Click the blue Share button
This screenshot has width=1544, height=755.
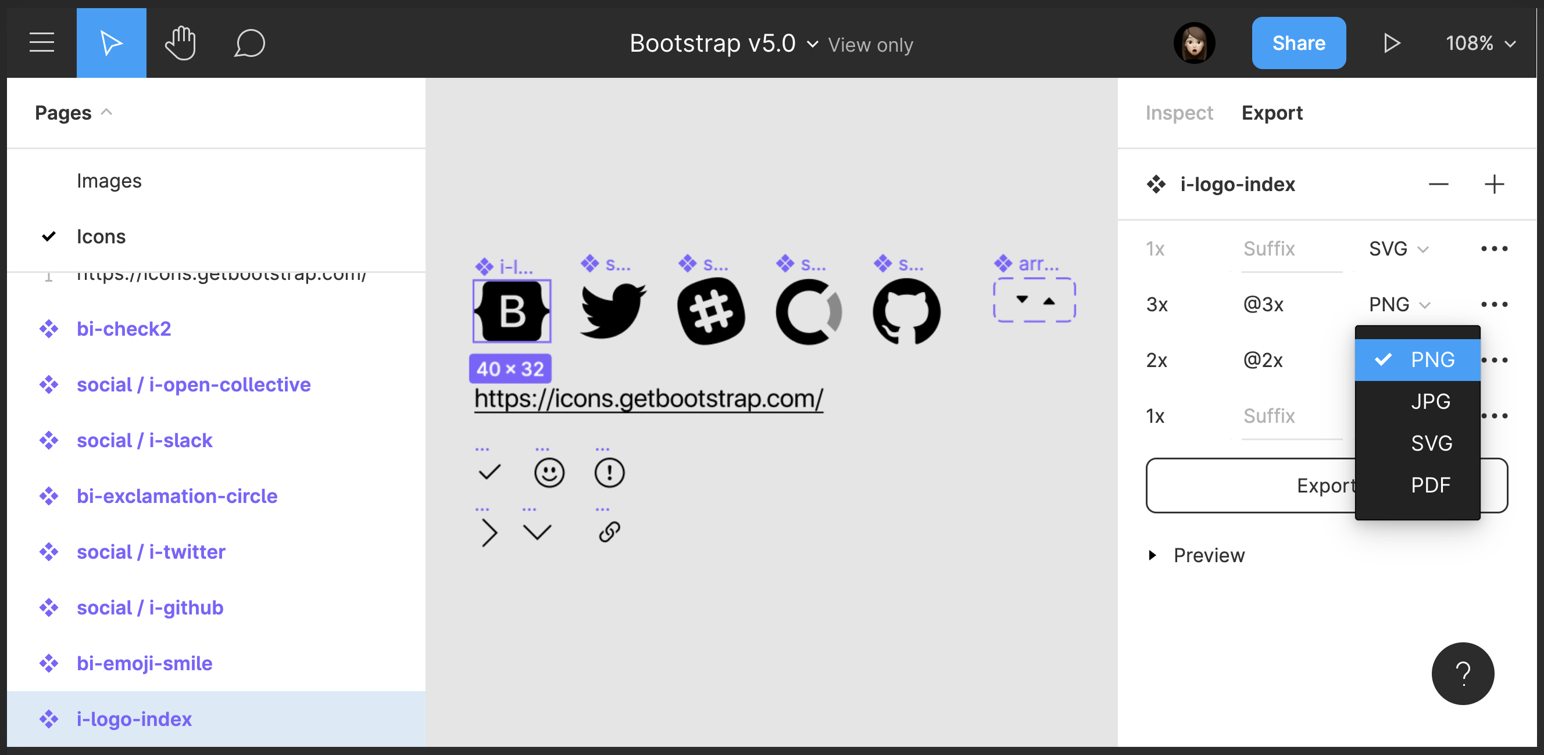click(x=1298, y=43)
